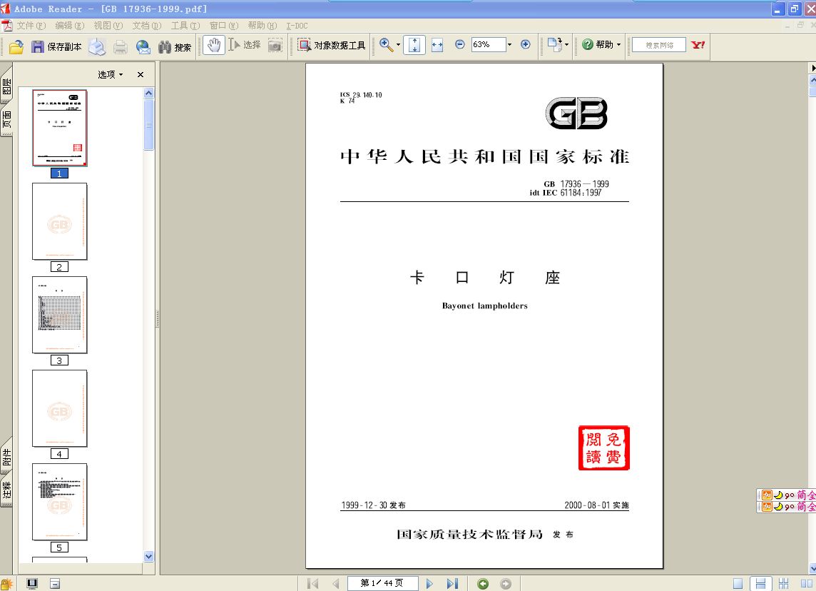Open the File (文件) menu
This screenshot has width=816, height=591.
pyautogui.click(x=31, y=26)
